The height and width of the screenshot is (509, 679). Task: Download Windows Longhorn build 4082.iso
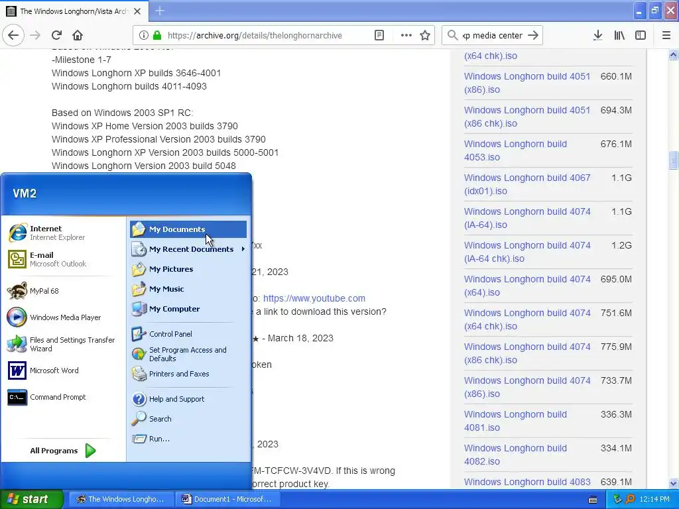515,454
